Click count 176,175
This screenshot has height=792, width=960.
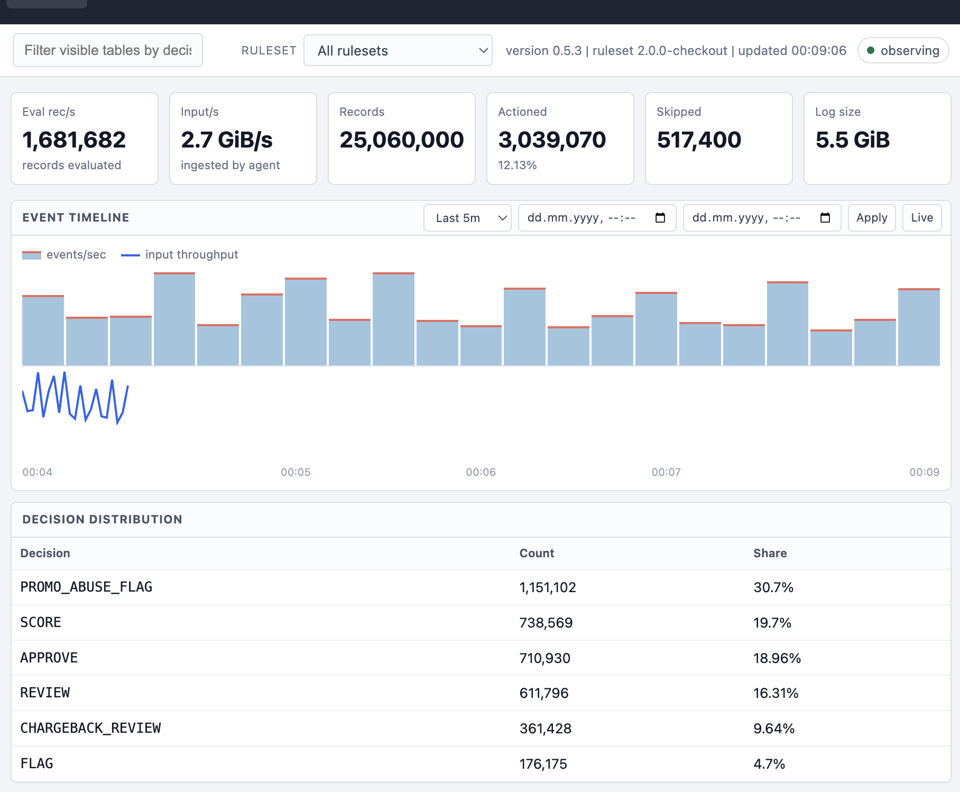[x=543, y=764]
